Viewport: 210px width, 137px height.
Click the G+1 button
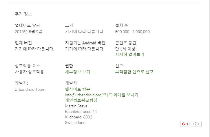click(x=185, y=124)
